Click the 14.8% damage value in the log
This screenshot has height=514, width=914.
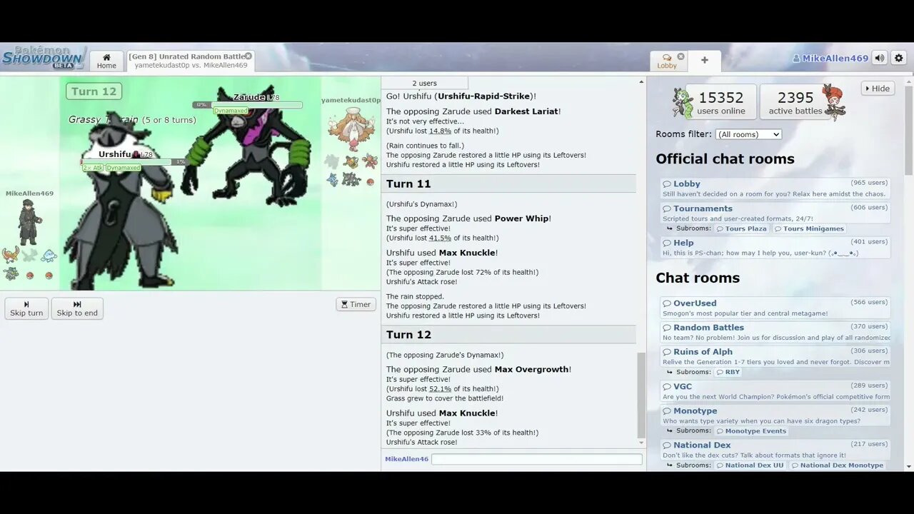pyautogui.click(x=440, y=131)
